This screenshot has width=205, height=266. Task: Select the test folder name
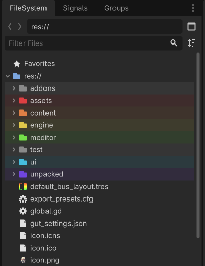36,150
